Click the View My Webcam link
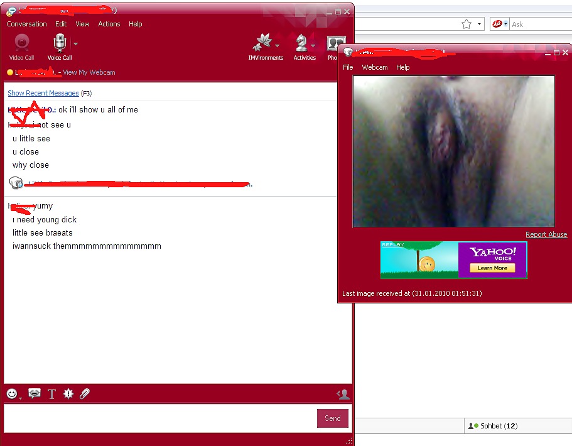 (89, 72)
